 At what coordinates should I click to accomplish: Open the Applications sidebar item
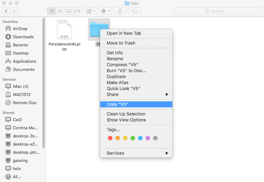coord(24,61)
